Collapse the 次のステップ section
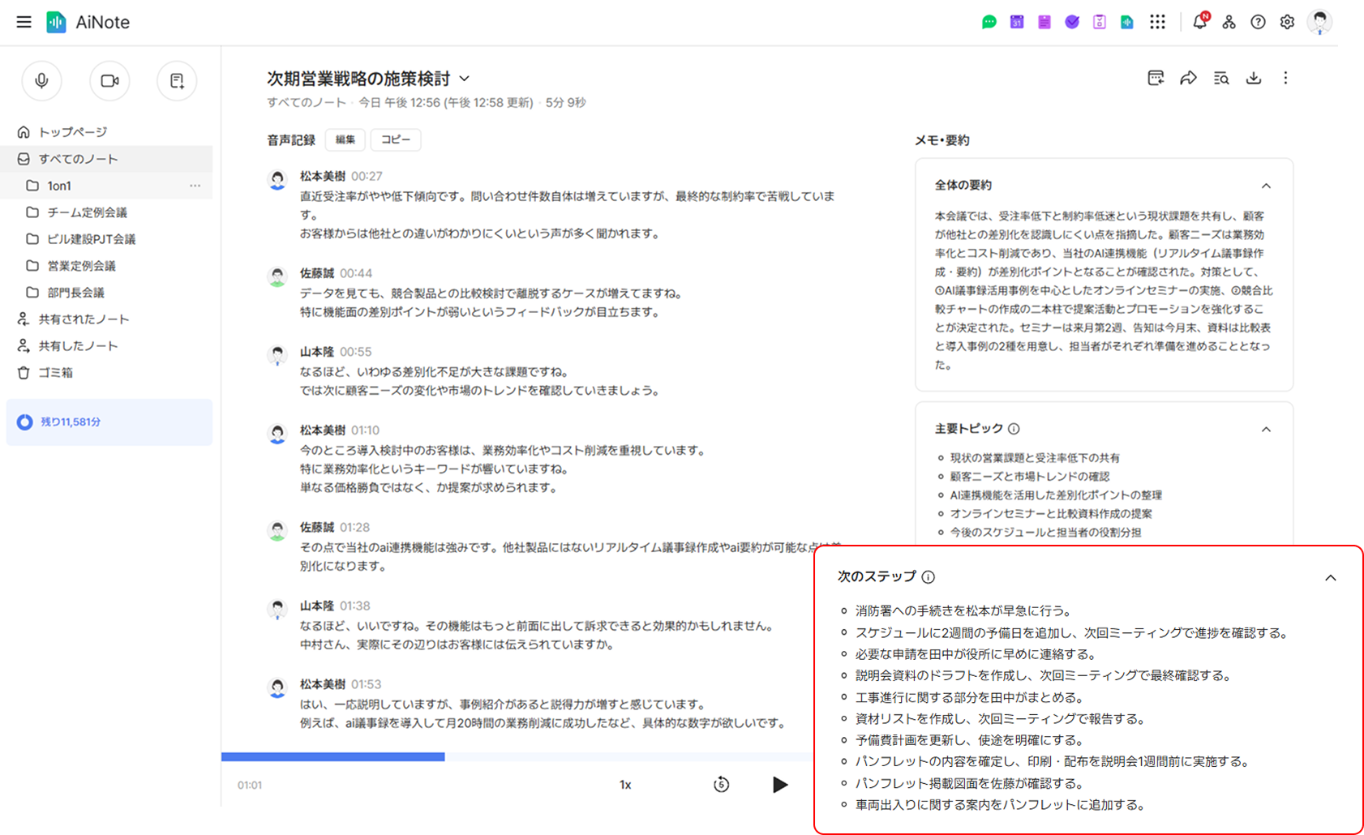 (x=1330, y=578)
